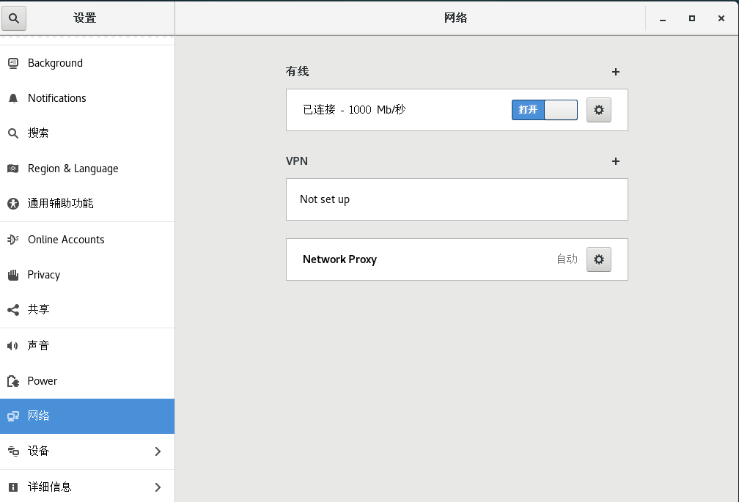Open Network Proxy gear settings
The width and height of the screenshot is (739, 502).
pyautogui.click(x=599, y=259)
